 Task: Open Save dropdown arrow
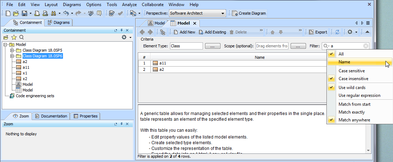click(x=30, y=14)
